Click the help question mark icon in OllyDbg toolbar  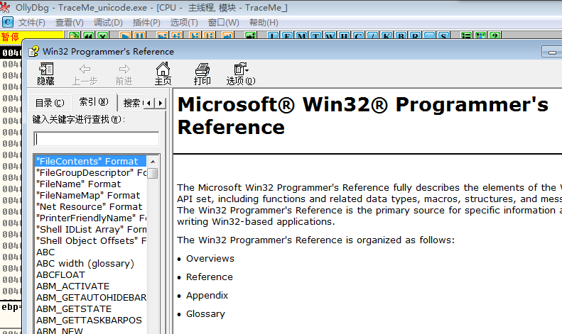(x=495, y=35)
